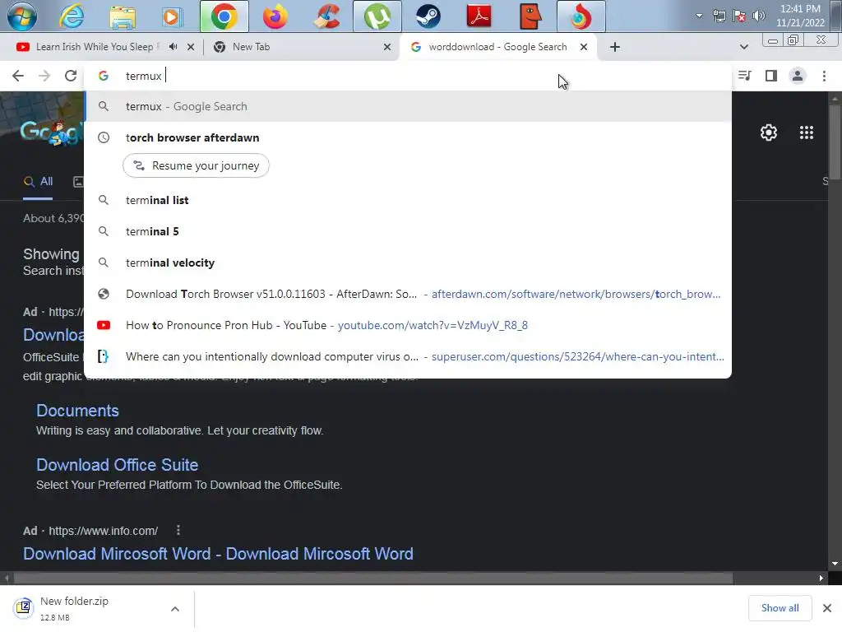
Task: Click the horizontal page scrollbar
Action: [x=373, y=579]
